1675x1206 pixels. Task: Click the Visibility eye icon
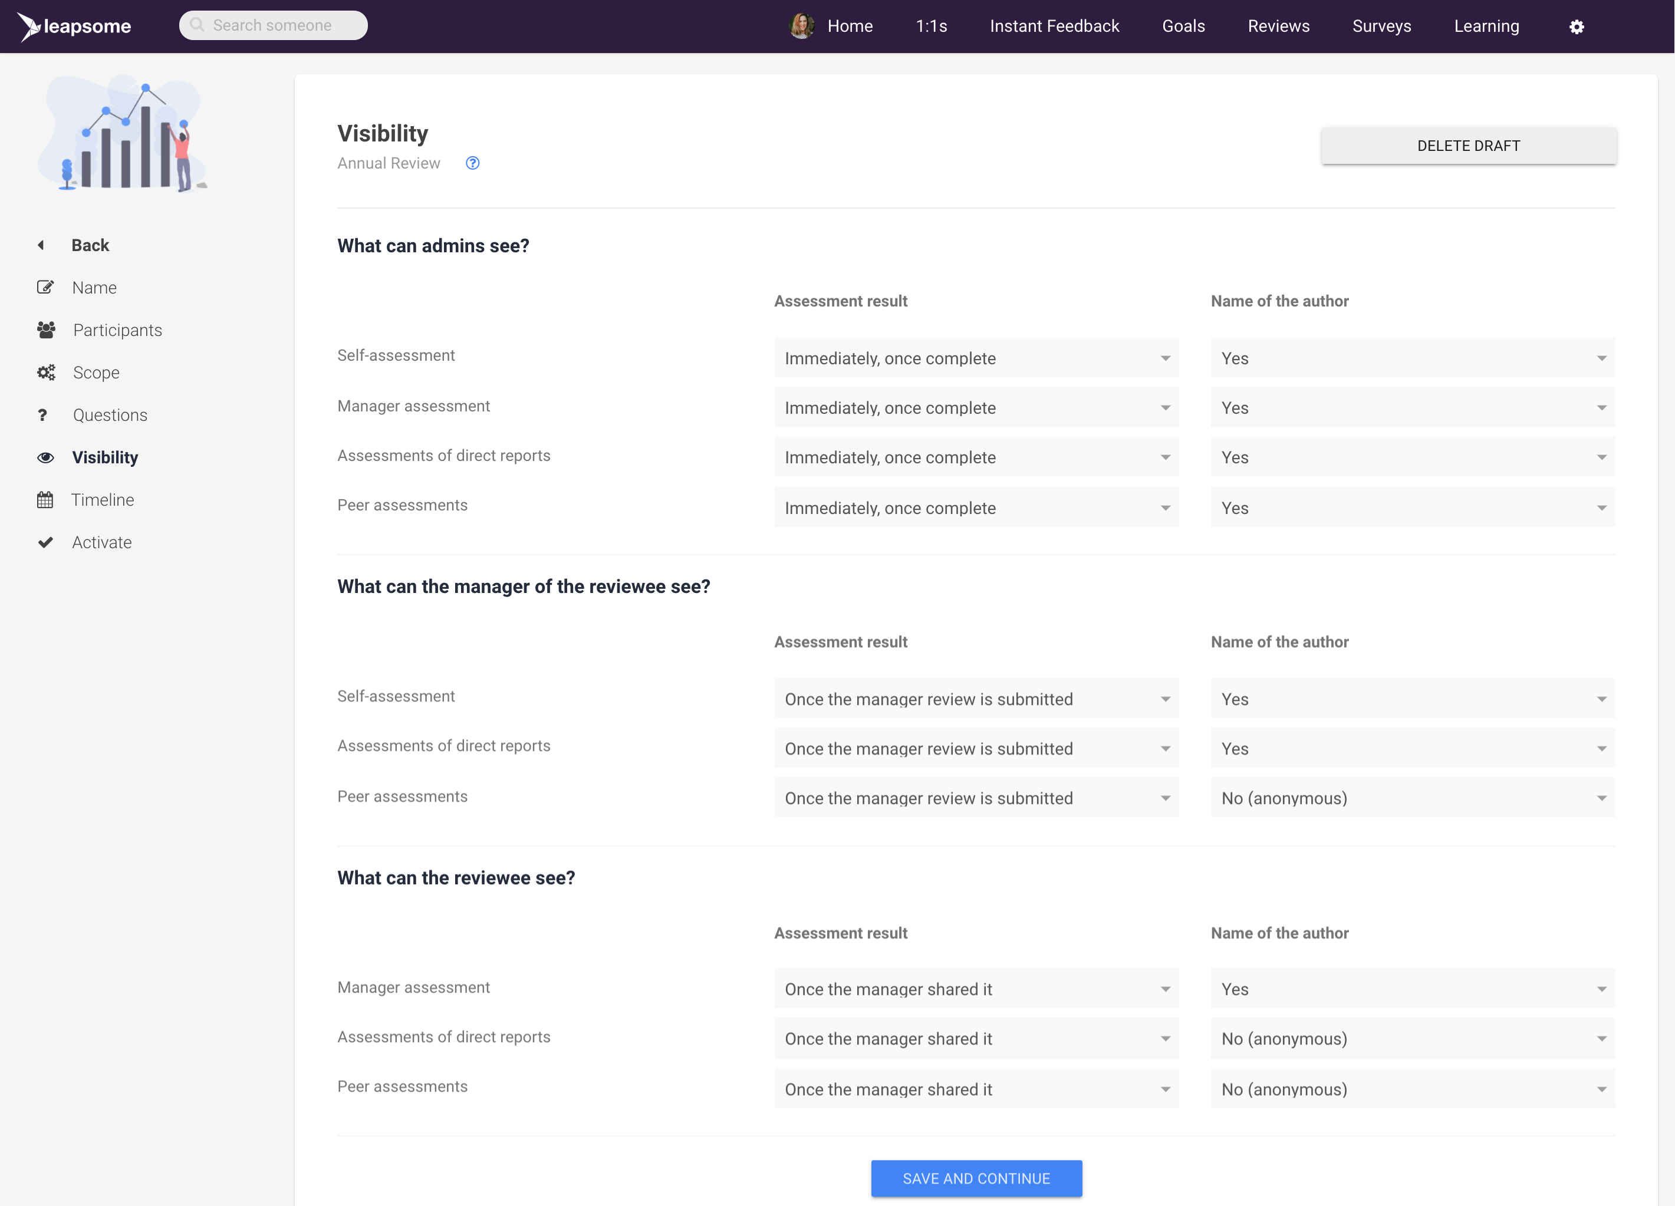pos(46,457)
